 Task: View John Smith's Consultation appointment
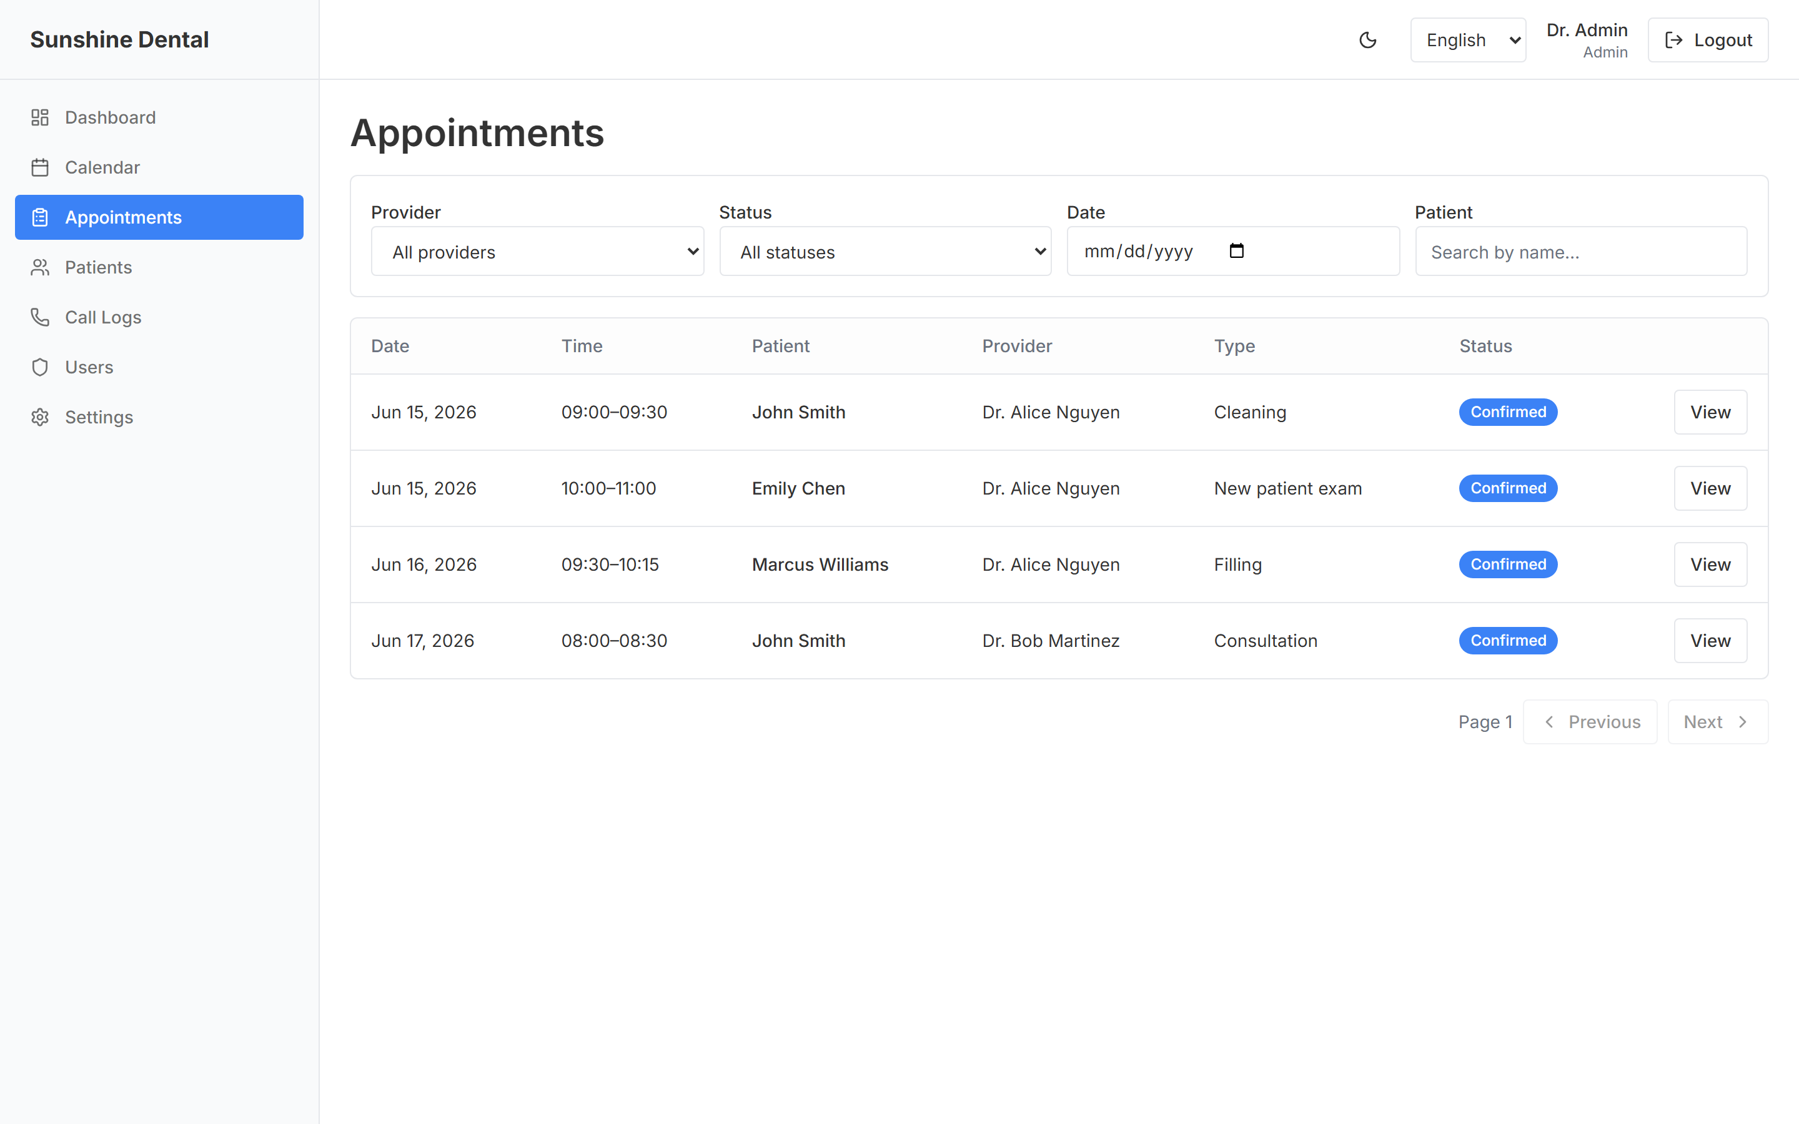click(x=1710, y=641)
